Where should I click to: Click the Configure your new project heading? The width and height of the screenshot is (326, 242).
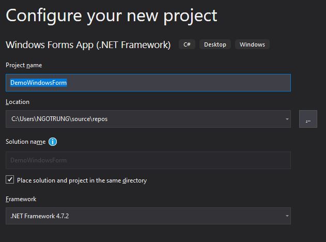click(111, 16)
